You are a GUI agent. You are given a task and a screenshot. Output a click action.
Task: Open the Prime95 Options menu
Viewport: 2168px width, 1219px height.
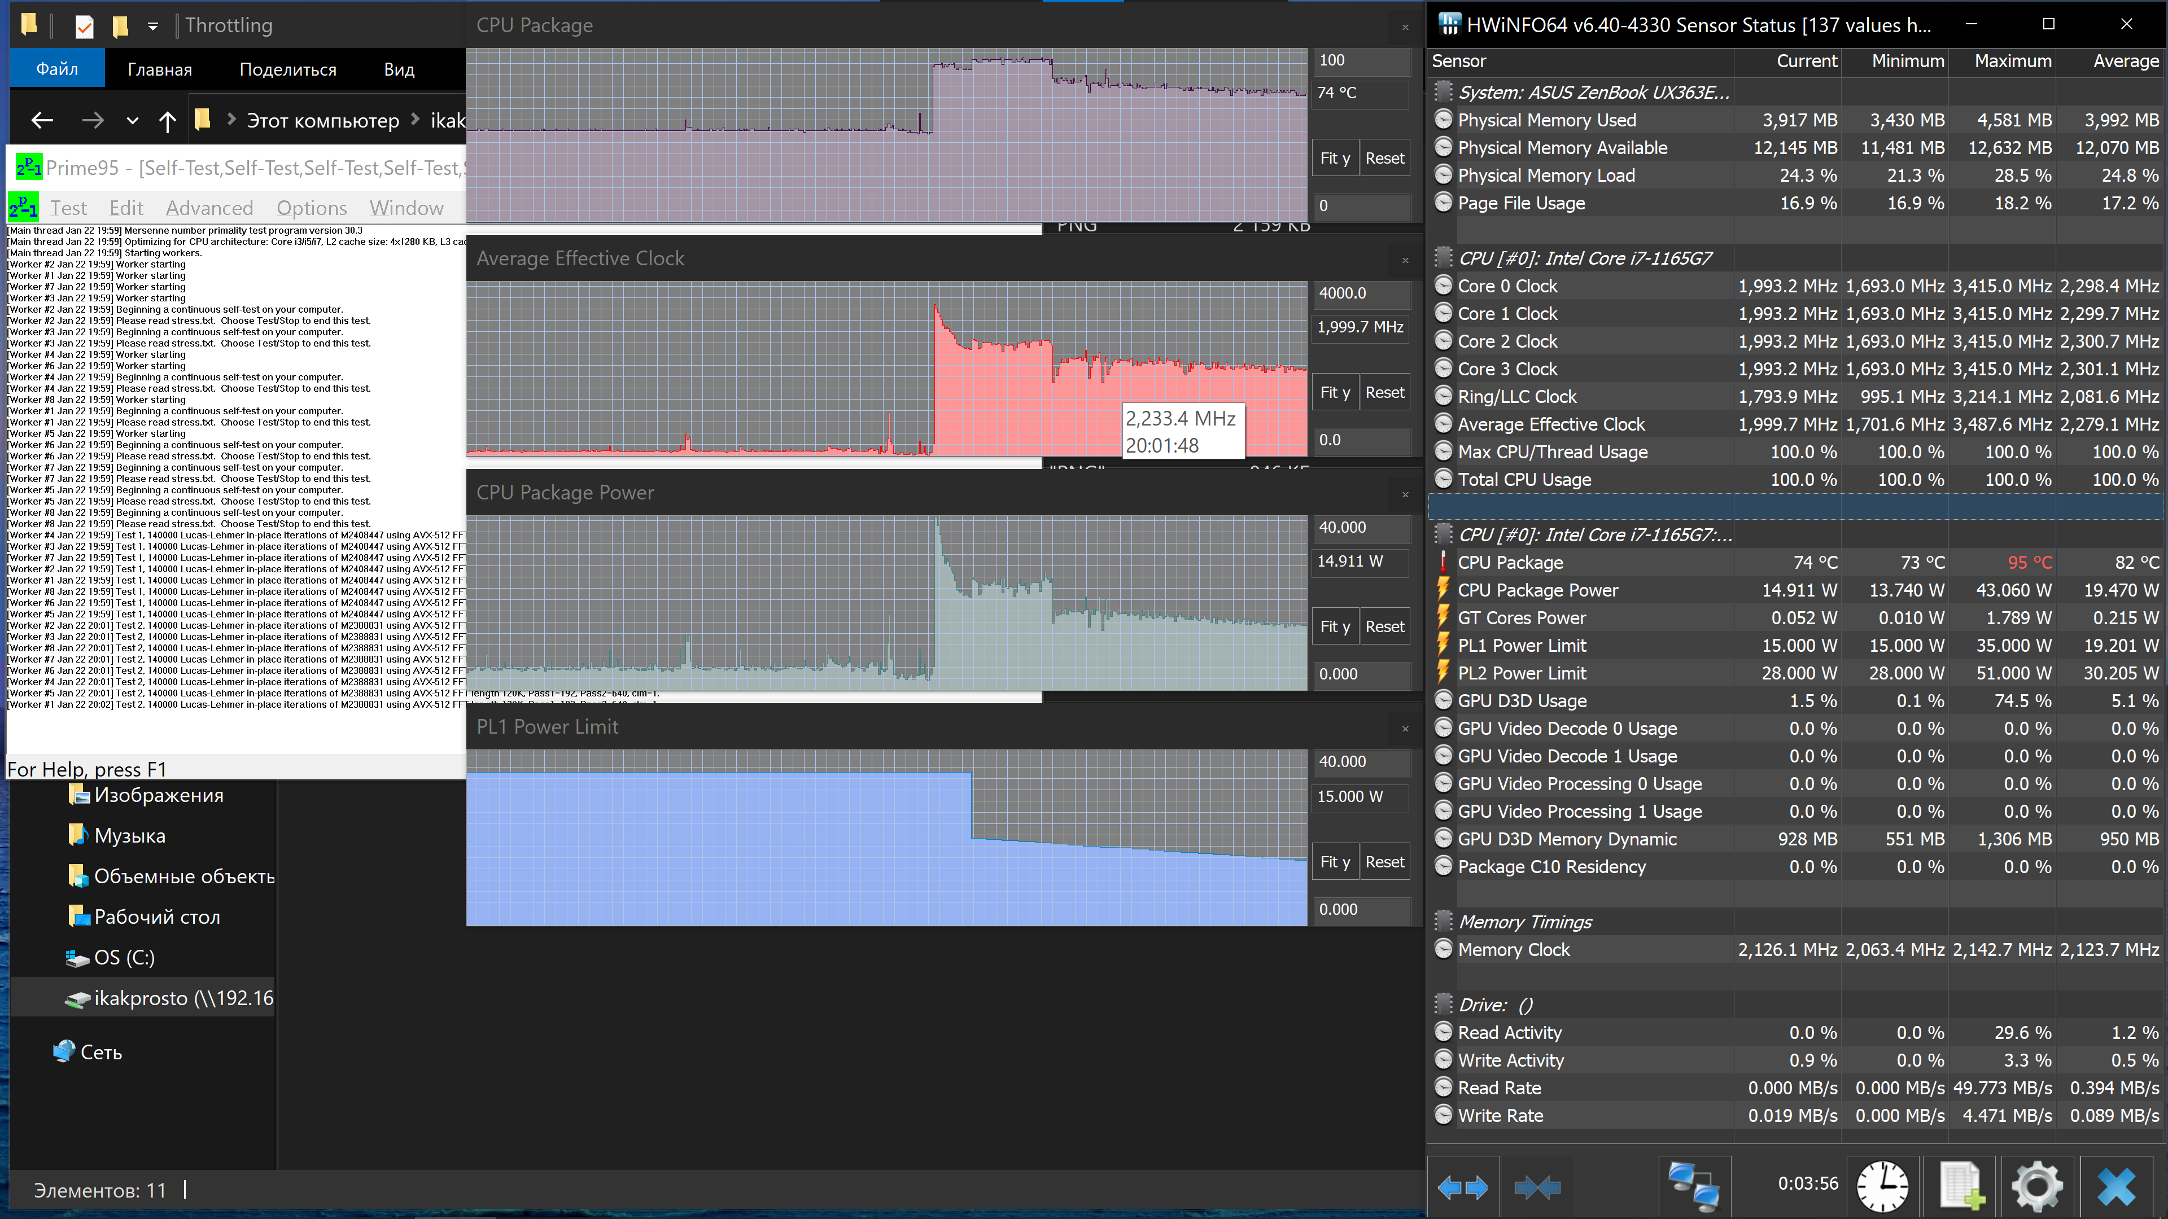click(x=312, y=208)
